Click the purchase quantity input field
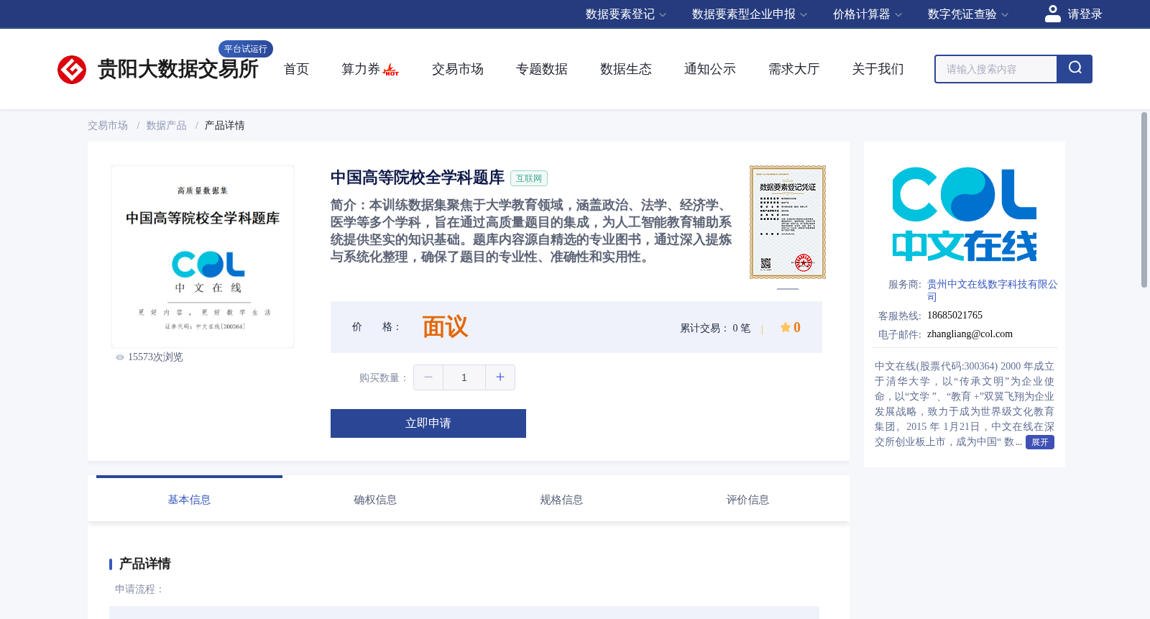The image size is (1150, 619). coord(464,377)
